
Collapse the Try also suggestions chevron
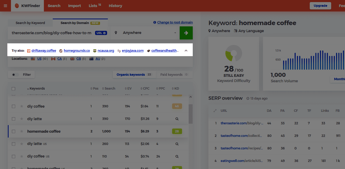[x=186, y=51]
